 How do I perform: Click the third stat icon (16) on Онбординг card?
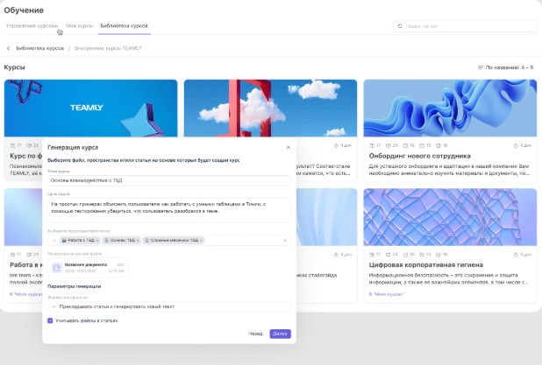pyautogui.click(x=405, y=145)
